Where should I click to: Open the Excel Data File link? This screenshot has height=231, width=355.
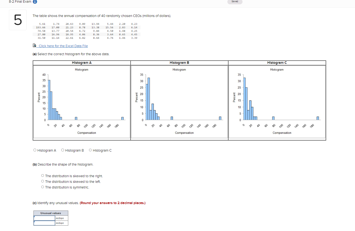pos(63,46)
